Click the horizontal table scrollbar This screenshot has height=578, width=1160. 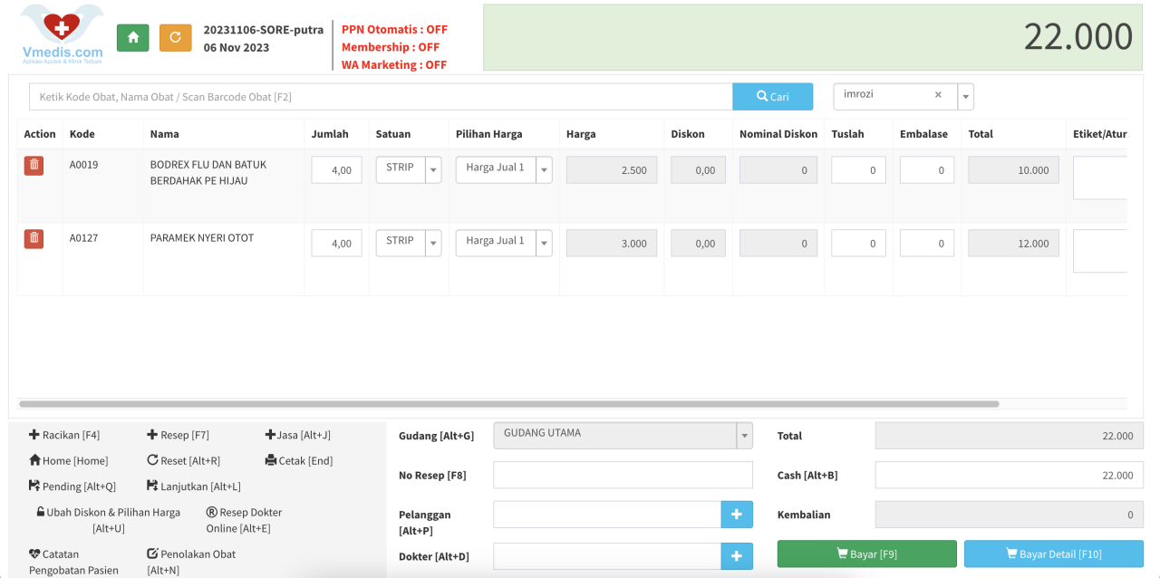[508, 404]
